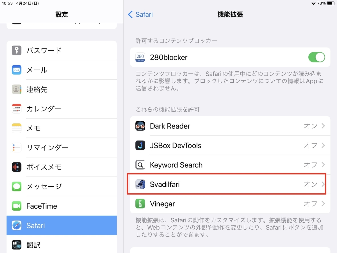
Task: Tap the Reminders app icon
Action: click(x=17, y=147)
